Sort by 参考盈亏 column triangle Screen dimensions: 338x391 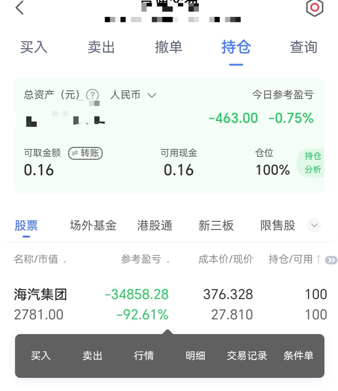coord(168,262)
